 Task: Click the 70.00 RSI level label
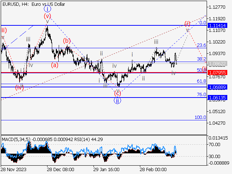[x=214, y=144]
